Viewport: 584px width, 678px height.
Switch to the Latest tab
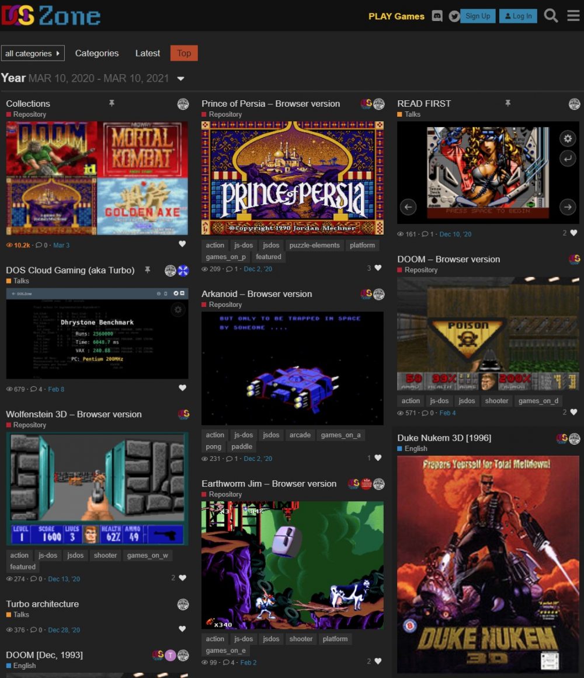[x=147, y=53]
